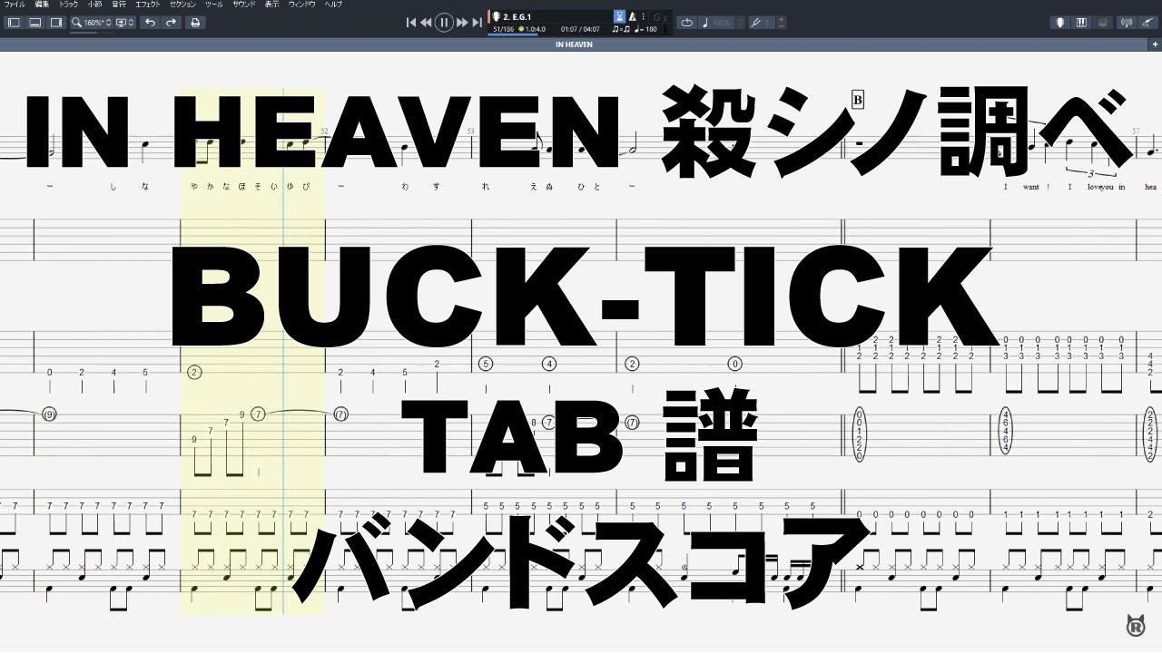Viewport: 1162px width, 653px height.
Task: Click the triplet feel indicator
Action: pyautogui.click(x=622, y=29)
